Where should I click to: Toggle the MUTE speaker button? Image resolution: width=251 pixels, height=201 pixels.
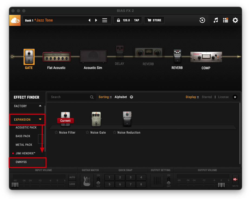[x=235, y=179]
